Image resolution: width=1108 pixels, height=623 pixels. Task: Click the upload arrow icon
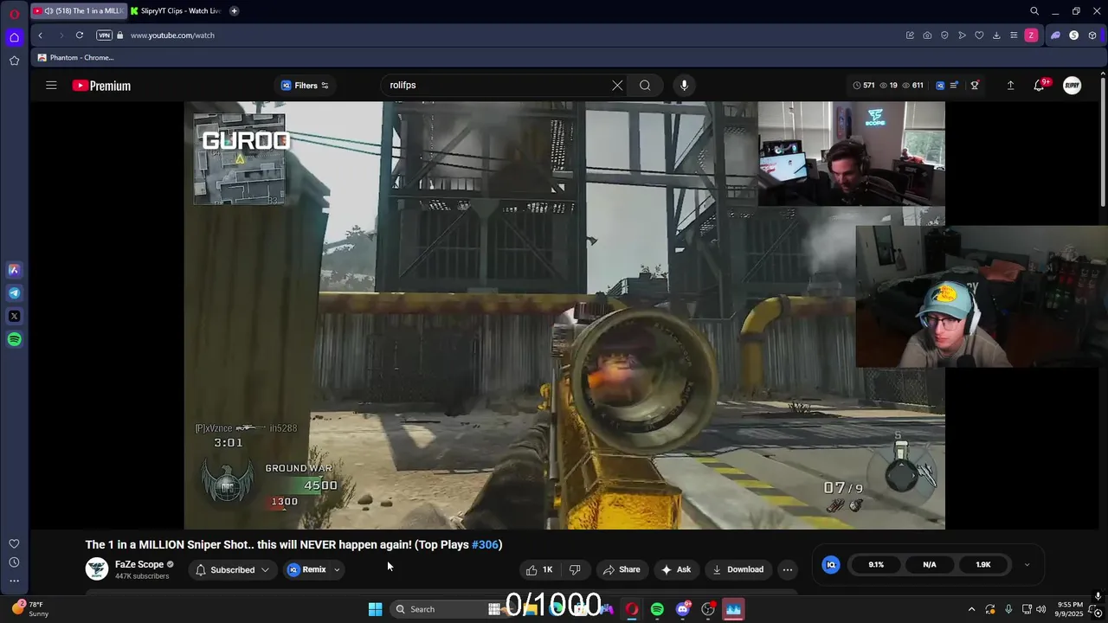[1010, 86]
